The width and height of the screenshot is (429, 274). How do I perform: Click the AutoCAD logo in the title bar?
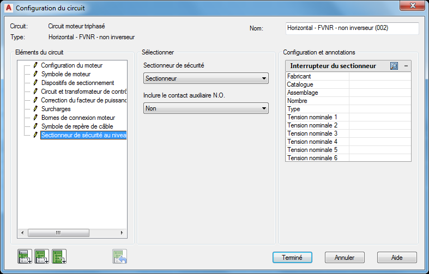(x=8, y=8)
